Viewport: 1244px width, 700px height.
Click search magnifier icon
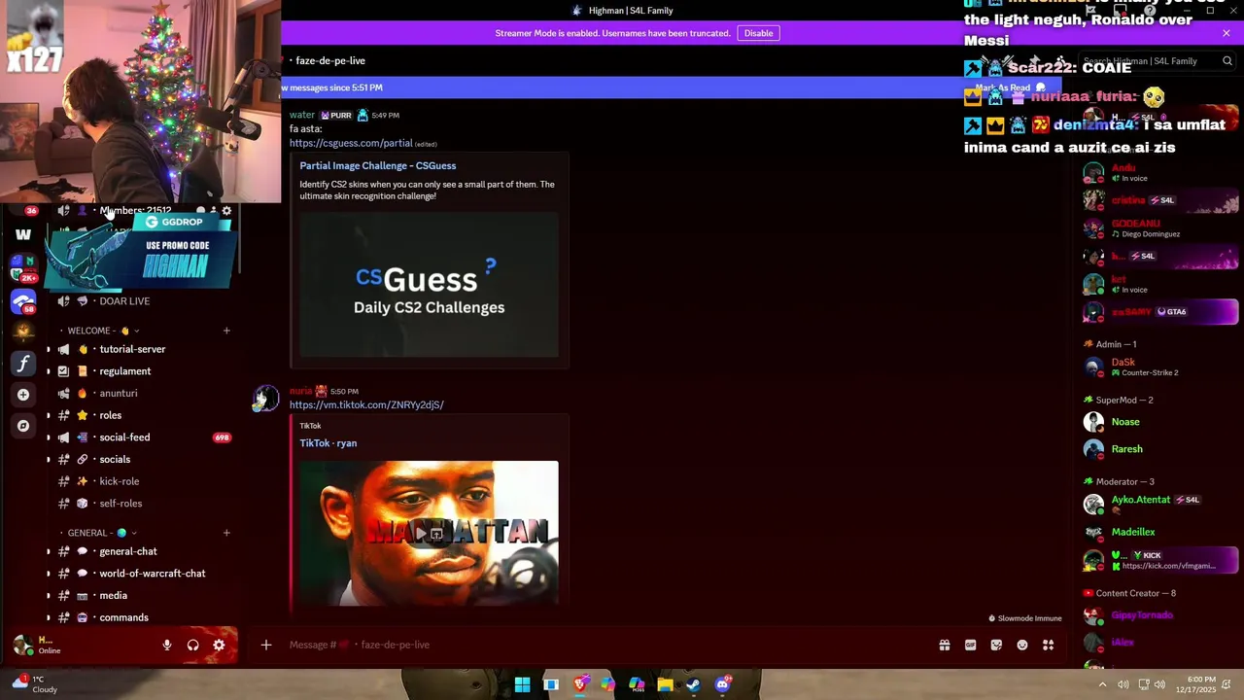pos(1227,61)
